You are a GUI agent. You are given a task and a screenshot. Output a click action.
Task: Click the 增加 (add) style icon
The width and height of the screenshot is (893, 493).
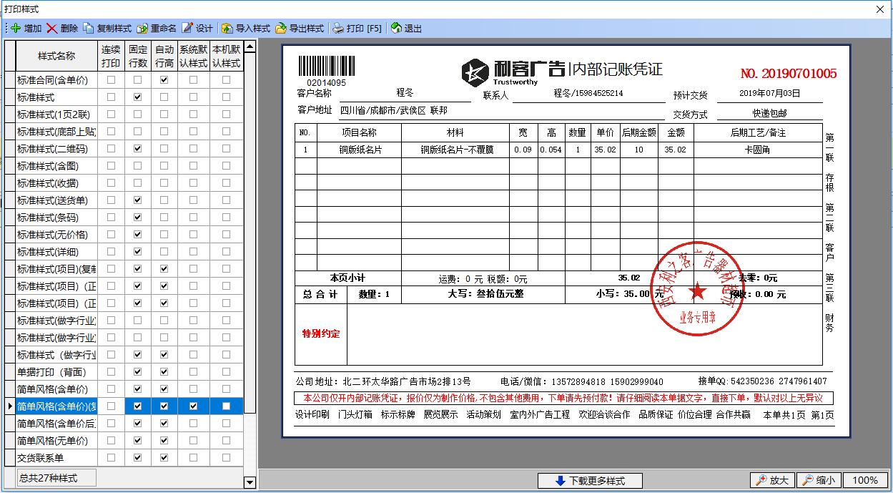pyautogui.click(x=16, y=29)
